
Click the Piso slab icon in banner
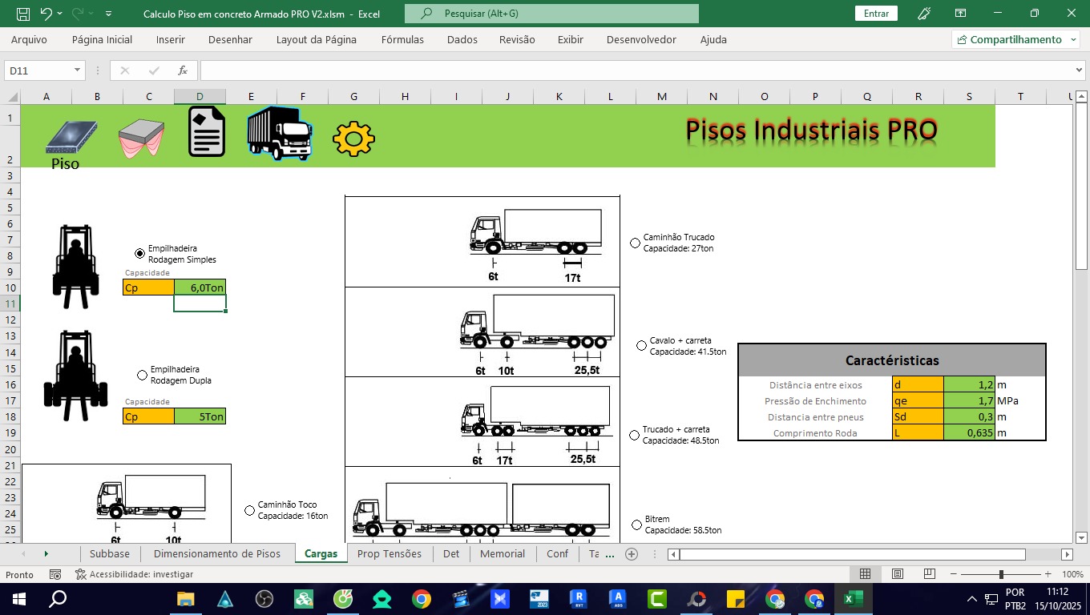[x=71, y=137]
